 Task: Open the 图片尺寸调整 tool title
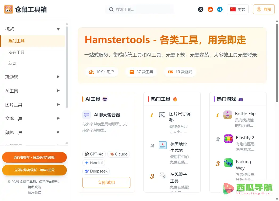pos(180,117)
